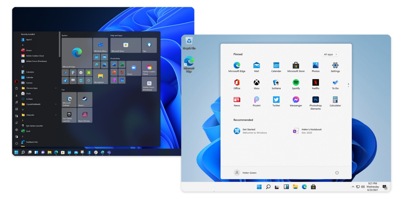Open the Recycle Bin desktop icon
The width and height of the screenshot is (399, 199).
[189, 42]
